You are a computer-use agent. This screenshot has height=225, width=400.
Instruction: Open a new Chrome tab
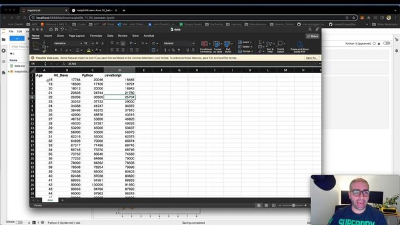coord(124,11)
